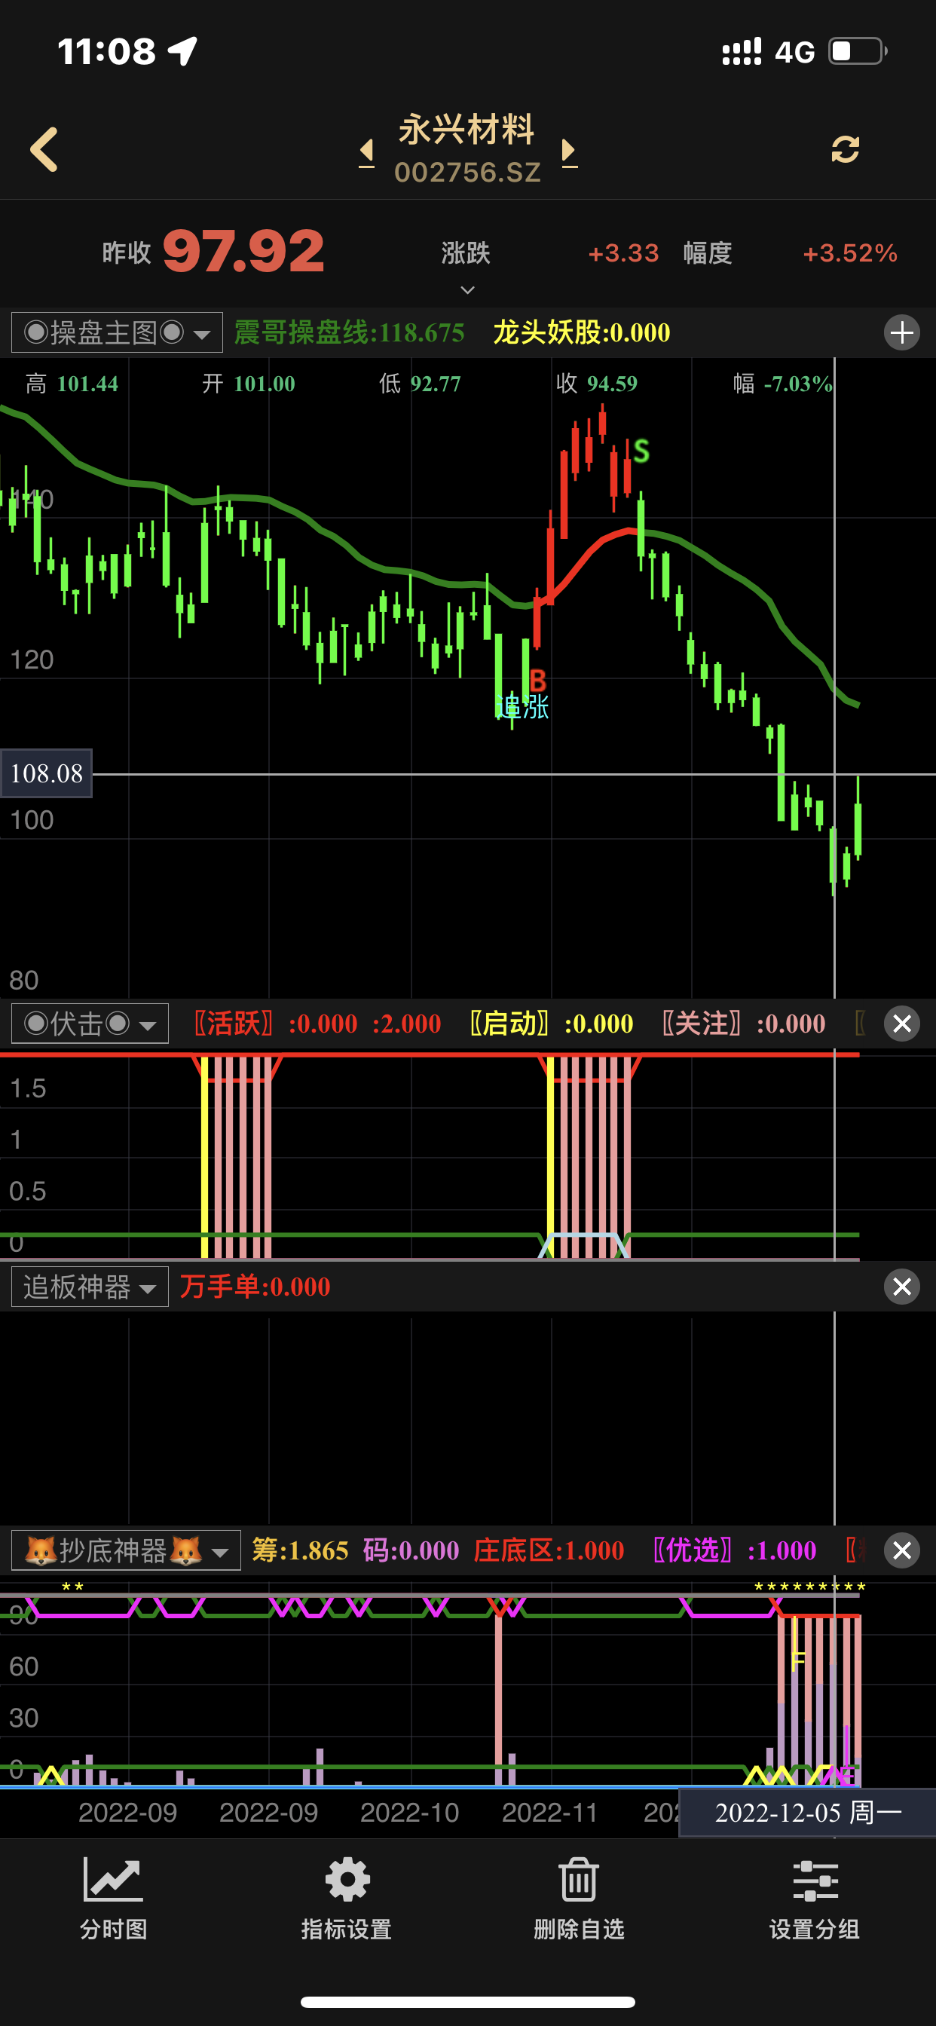Expand quote details chevron under 涨跌
Image resolution: width=936 pixels, height=2026 pixels.
click(467, 290)
